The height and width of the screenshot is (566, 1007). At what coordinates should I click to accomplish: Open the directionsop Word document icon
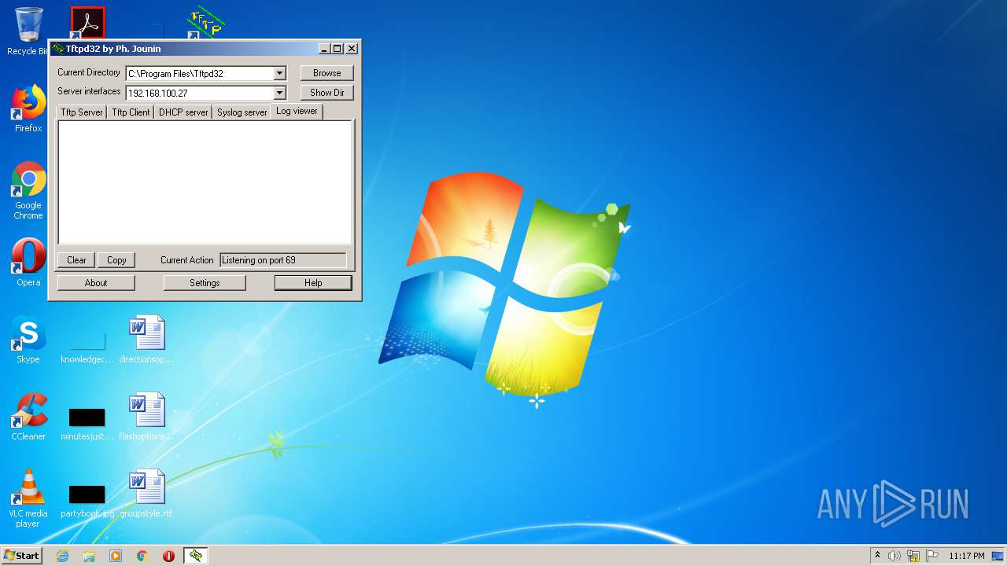146,340
